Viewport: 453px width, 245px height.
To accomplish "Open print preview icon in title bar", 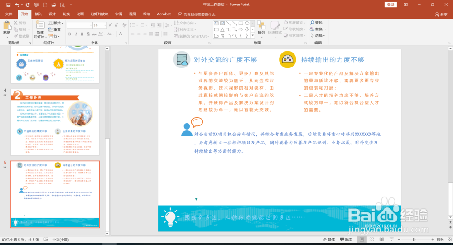I will click(63, 5).
